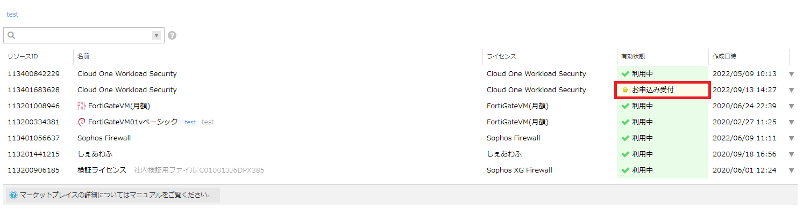Viewport: 803px width, 209px height.
Task: Click the blue test tag on FortiGateVM01vベーシック
Action: coord(190,122)
